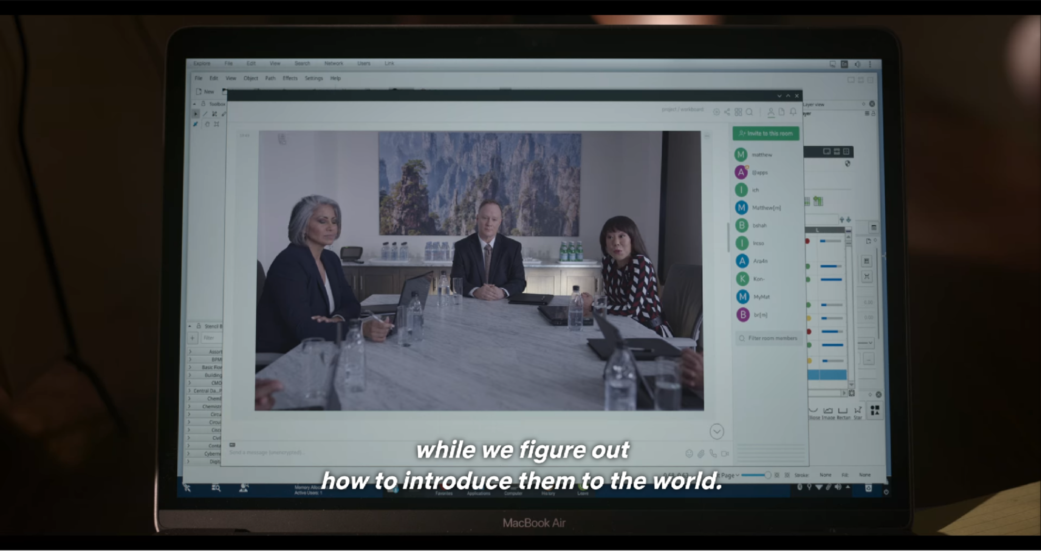Toggle the lock icon beside Toolbox

click(203, 104)
